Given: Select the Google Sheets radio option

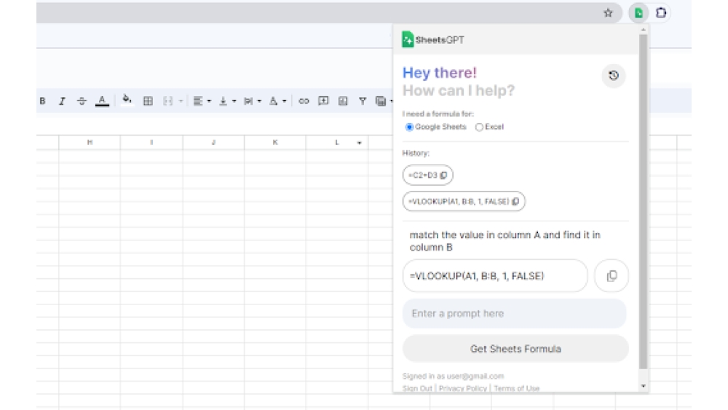Looking at the screenshot, I should tap(409, 127).
